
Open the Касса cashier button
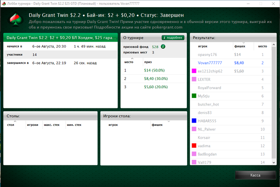tap(255, 175)
